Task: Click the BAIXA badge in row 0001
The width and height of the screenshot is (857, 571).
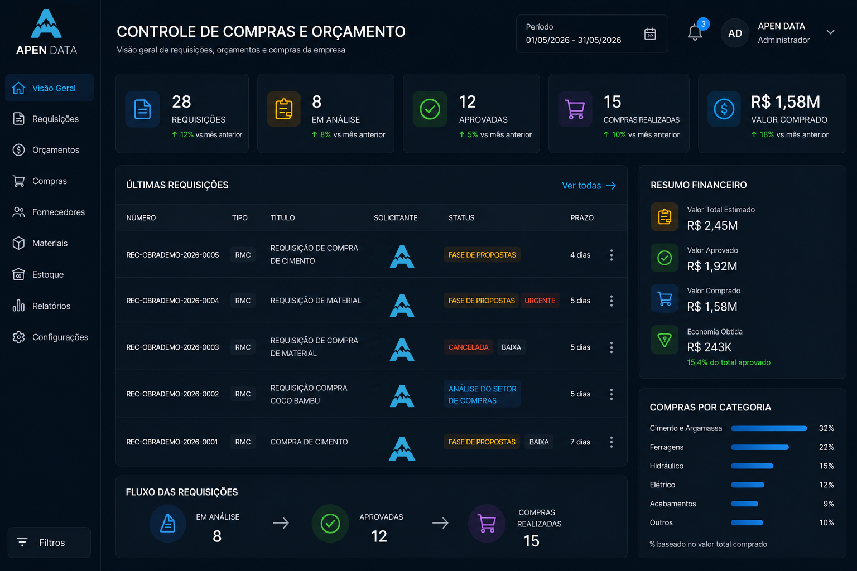Action: (x=539, y=442)
